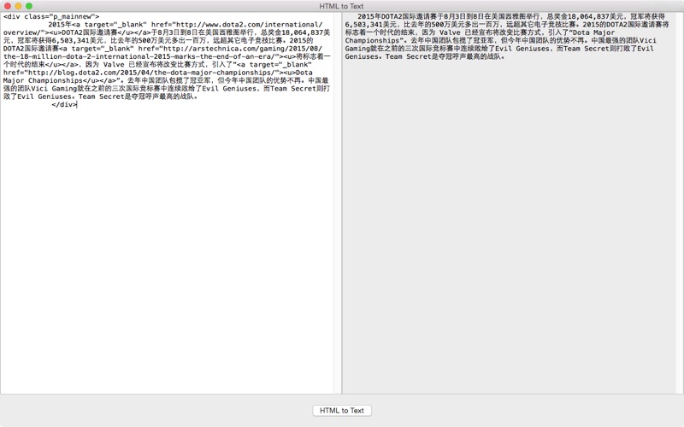Click the right pane vertical scrollbar
Screen dimensions: 684x427
pos(680,203)
